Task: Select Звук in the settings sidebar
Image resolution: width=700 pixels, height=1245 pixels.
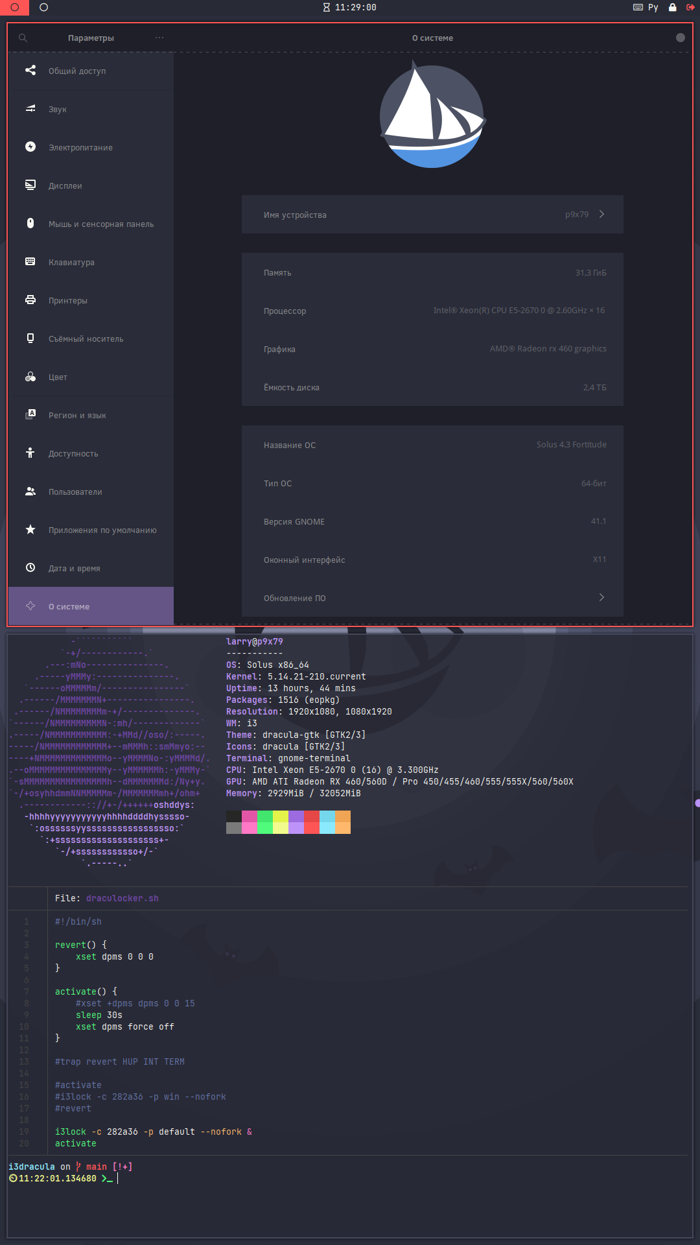Action: point(91,109)
